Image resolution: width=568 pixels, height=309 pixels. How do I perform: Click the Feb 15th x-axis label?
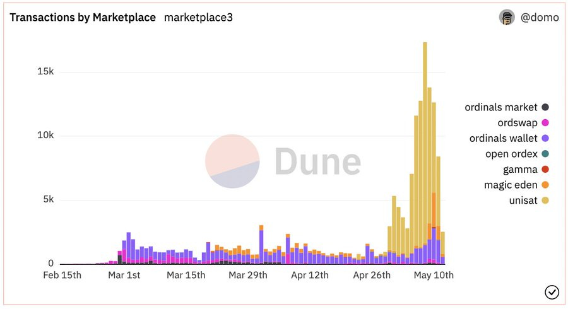point(62,275)
